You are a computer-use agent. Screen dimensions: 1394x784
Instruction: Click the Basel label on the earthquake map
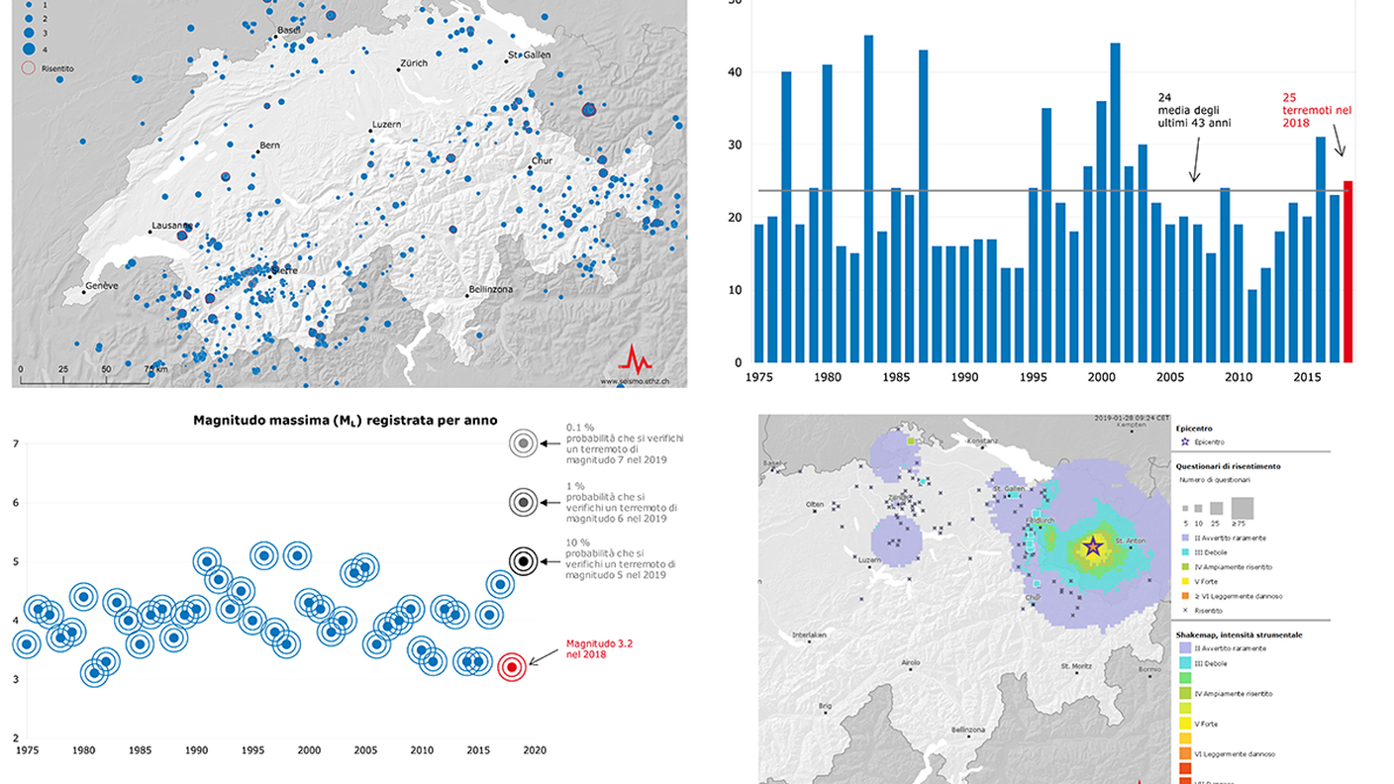(x=289, y=30)
